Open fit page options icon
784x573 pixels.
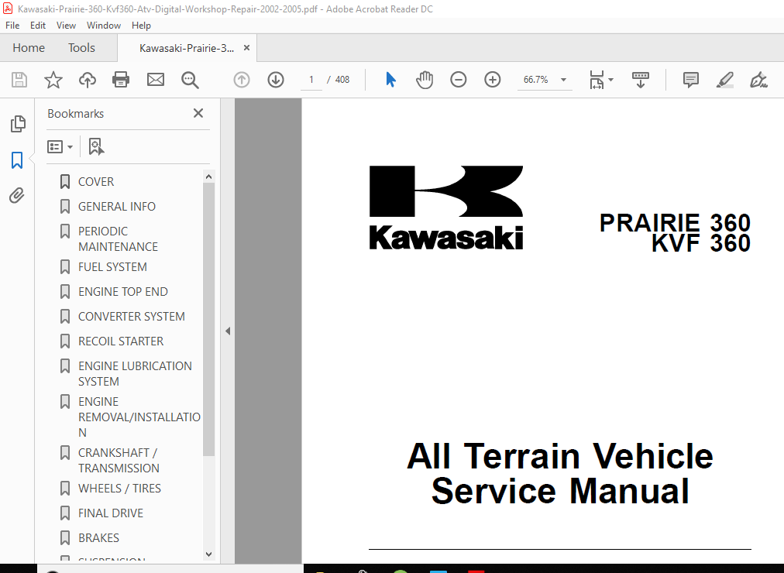coord(597,80)
